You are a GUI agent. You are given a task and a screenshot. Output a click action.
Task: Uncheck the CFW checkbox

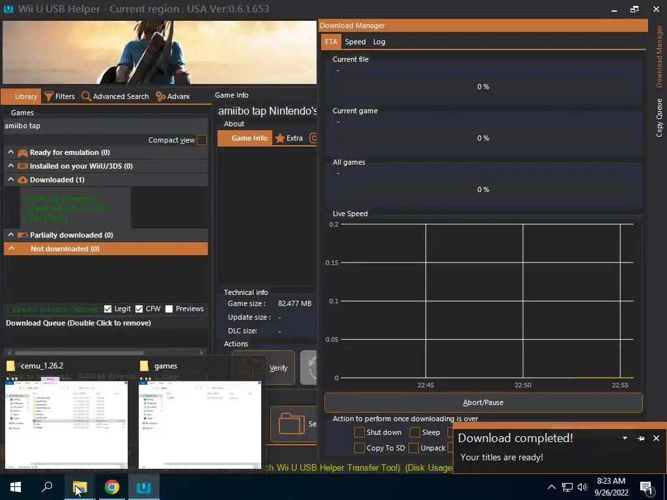[139, 309]
